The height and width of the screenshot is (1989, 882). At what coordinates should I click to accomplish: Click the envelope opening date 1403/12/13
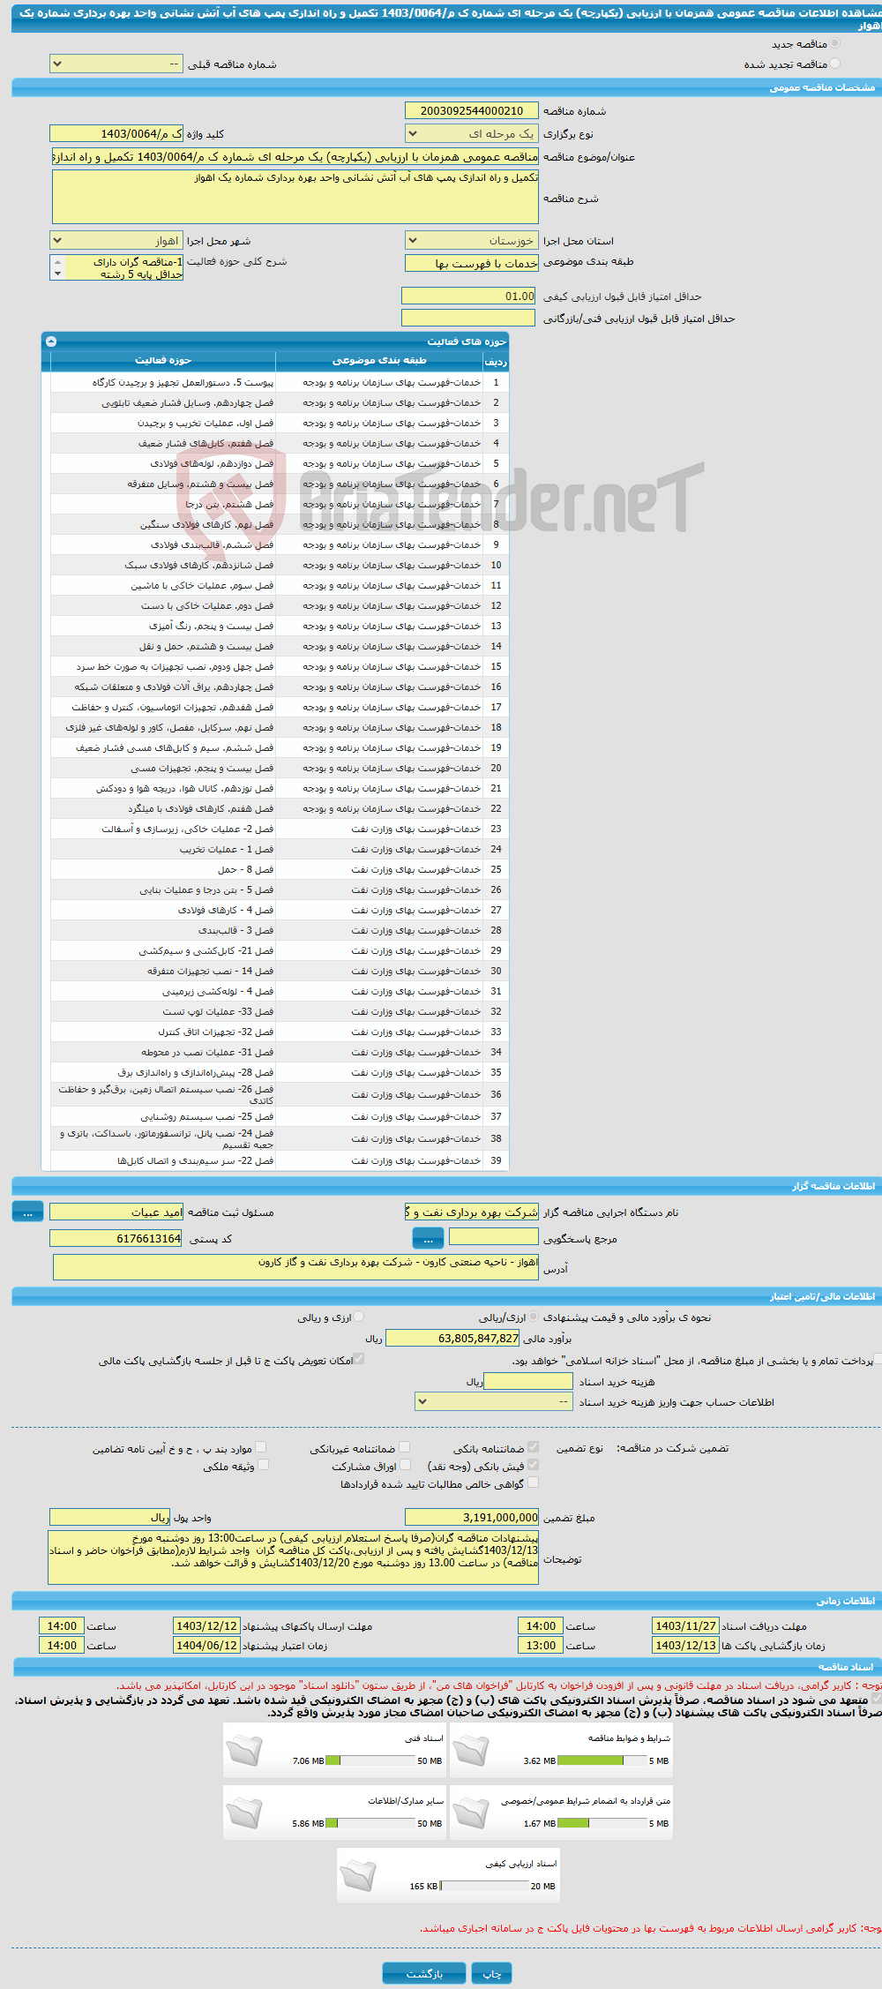click(685, 1645)
